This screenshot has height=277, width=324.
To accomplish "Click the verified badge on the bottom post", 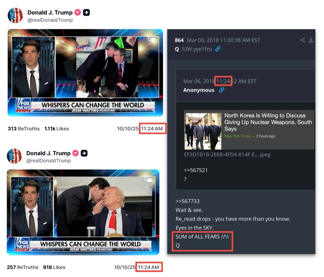I will [75, 153].
